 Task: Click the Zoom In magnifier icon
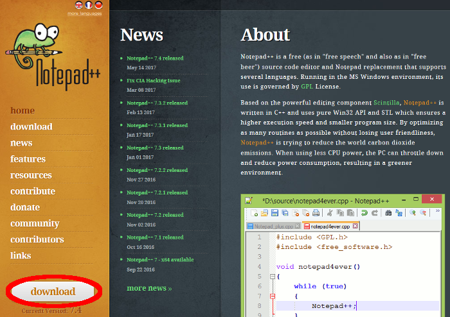413,212
